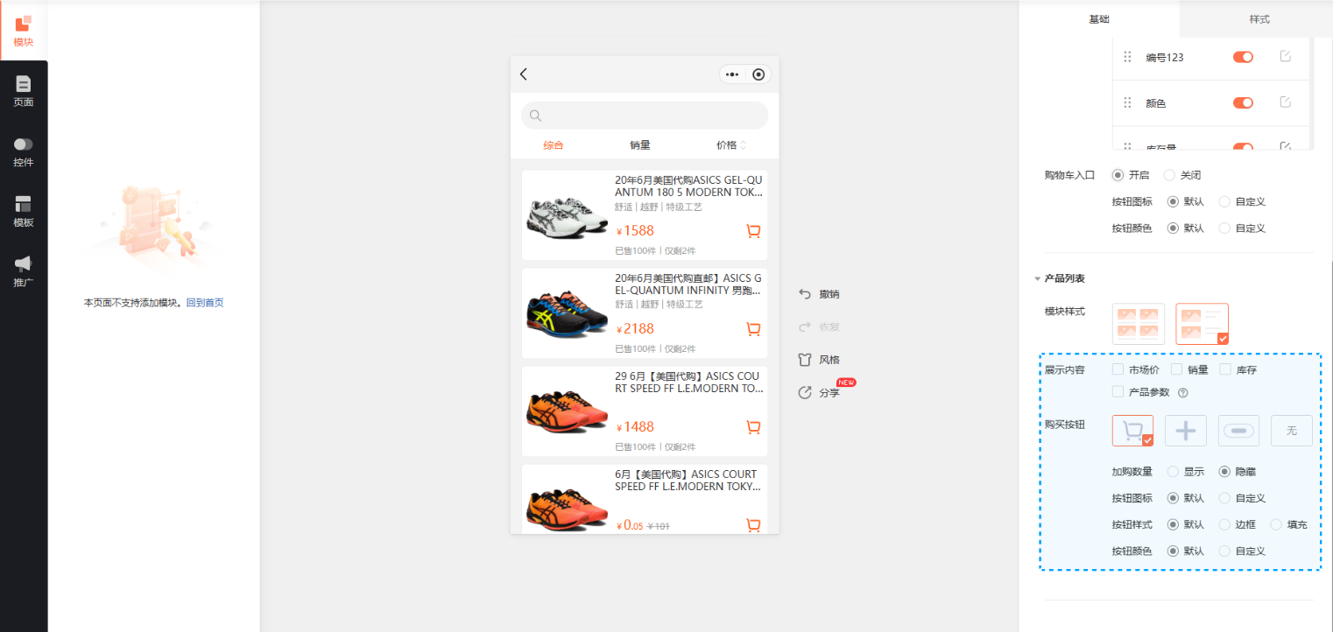Edit the 颜色 parameter row

pyautogui.click(x=1286, y=102)
